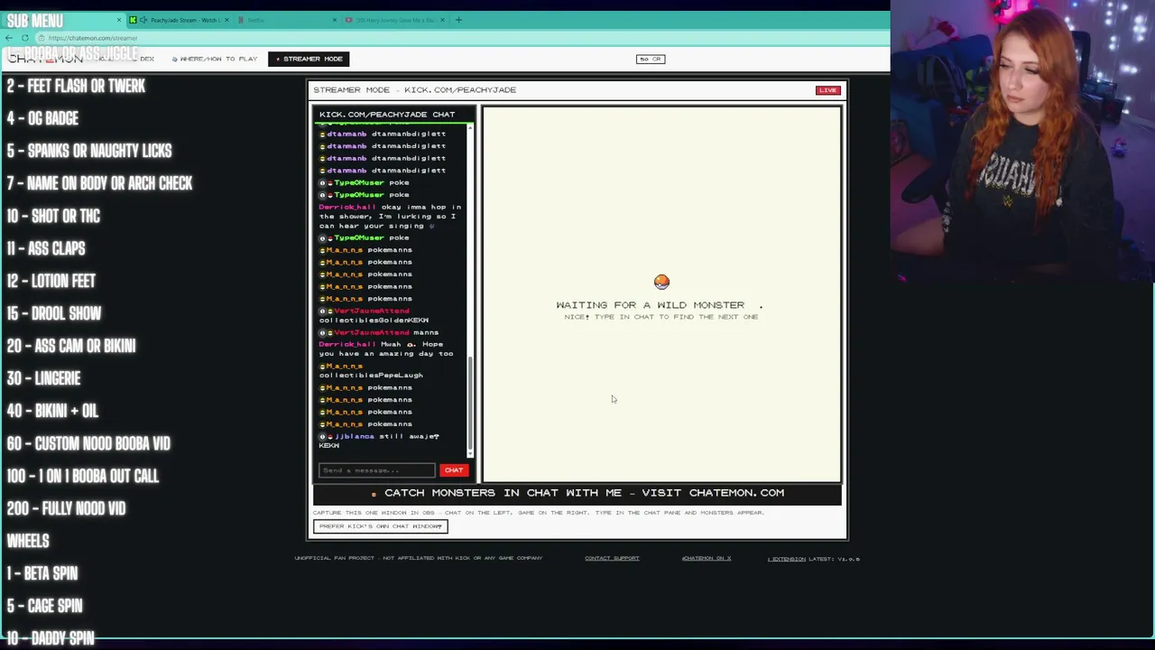This screenshot has width=1155, height=650.
Task: Reload the page with the refresh icon
Action: pos(25,38)
